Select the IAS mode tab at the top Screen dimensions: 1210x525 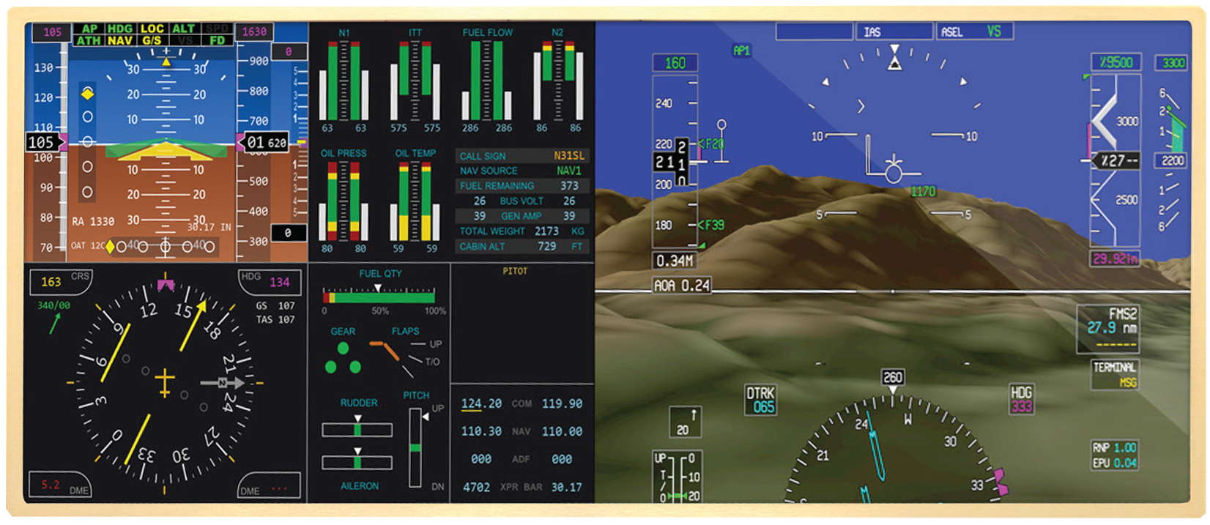(x=894, y=31)
